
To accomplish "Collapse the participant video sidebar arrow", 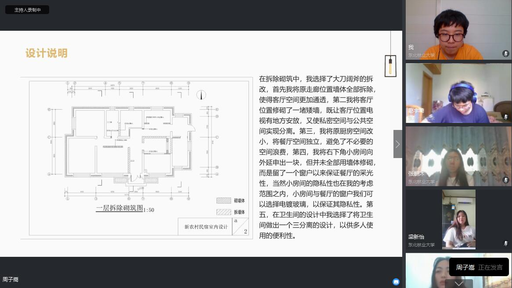I will point(397,144).
